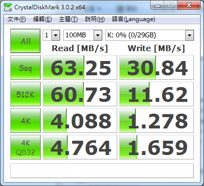Start the 512K benchmark test
Viewport: 204px width, 186px height.
(25, 94)
